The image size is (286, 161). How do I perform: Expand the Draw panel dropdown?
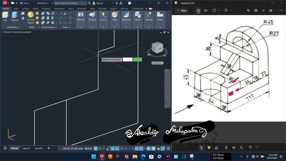70,27
